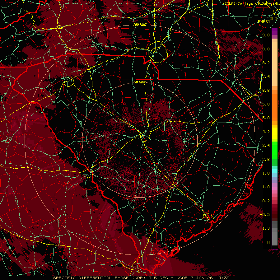Pick the cyan segment of the color bar
The image size is (280, 280).
[275, 171]
